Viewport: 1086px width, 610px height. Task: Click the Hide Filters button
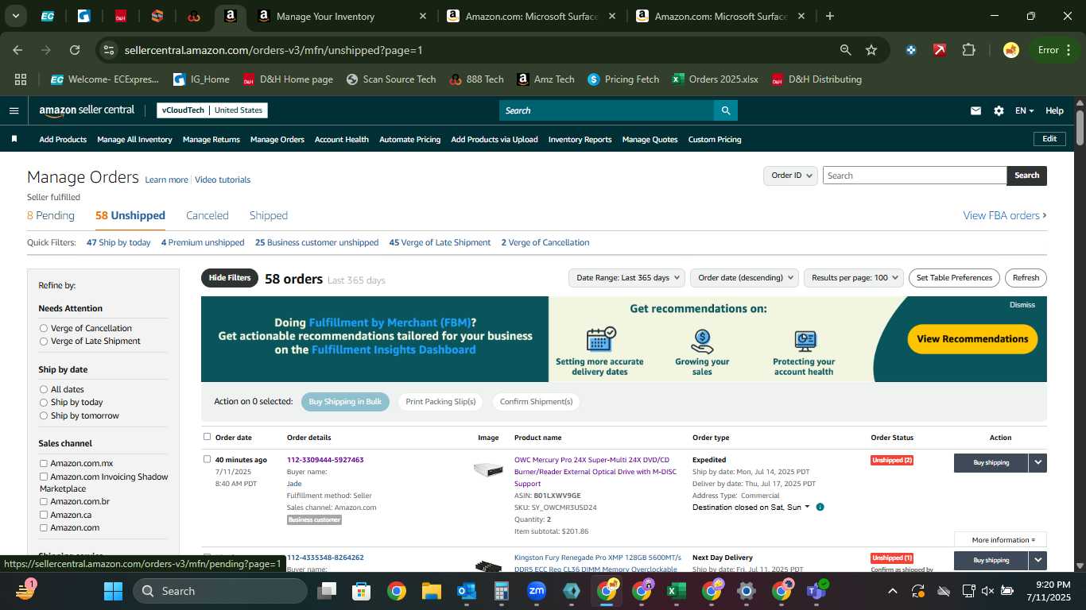click(230, 278)
